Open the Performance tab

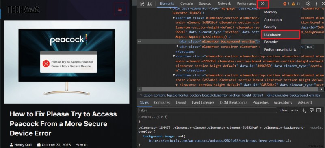tap(247, 4)
